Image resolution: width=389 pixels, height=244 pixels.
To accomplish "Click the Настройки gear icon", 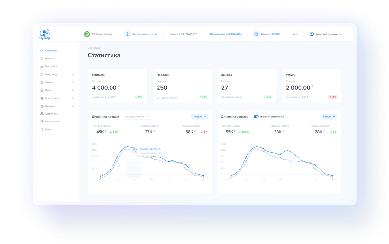I will pos(42,66).
